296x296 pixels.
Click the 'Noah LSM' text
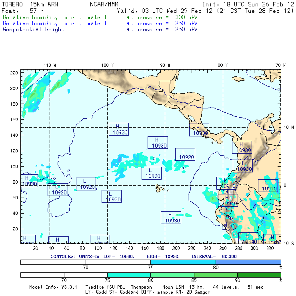click(173, 287)
